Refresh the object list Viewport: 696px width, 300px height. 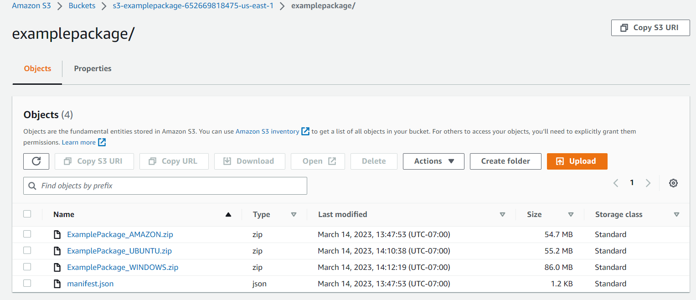tap(36, 161)
